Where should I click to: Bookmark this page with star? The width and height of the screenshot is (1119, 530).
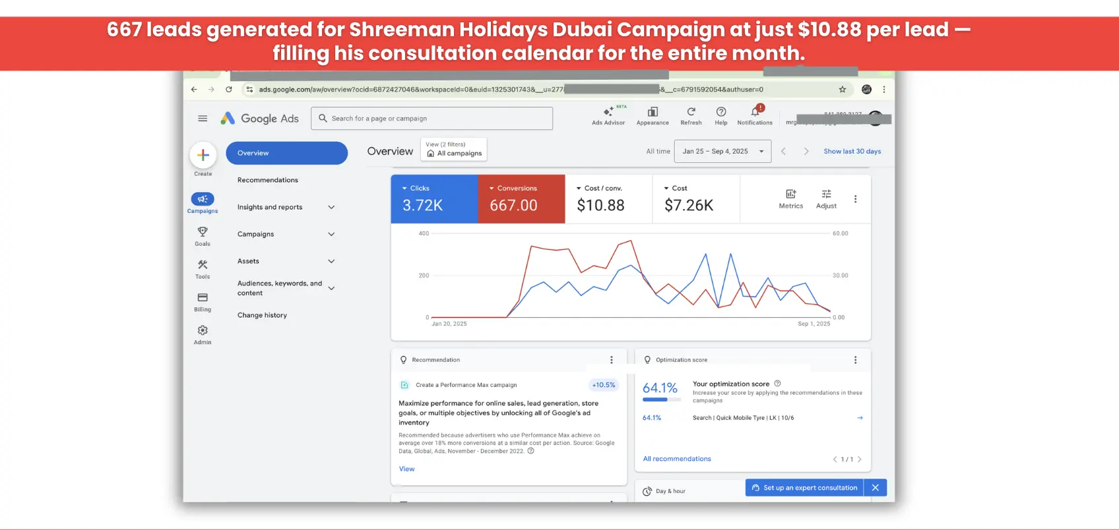click(843, 90)
